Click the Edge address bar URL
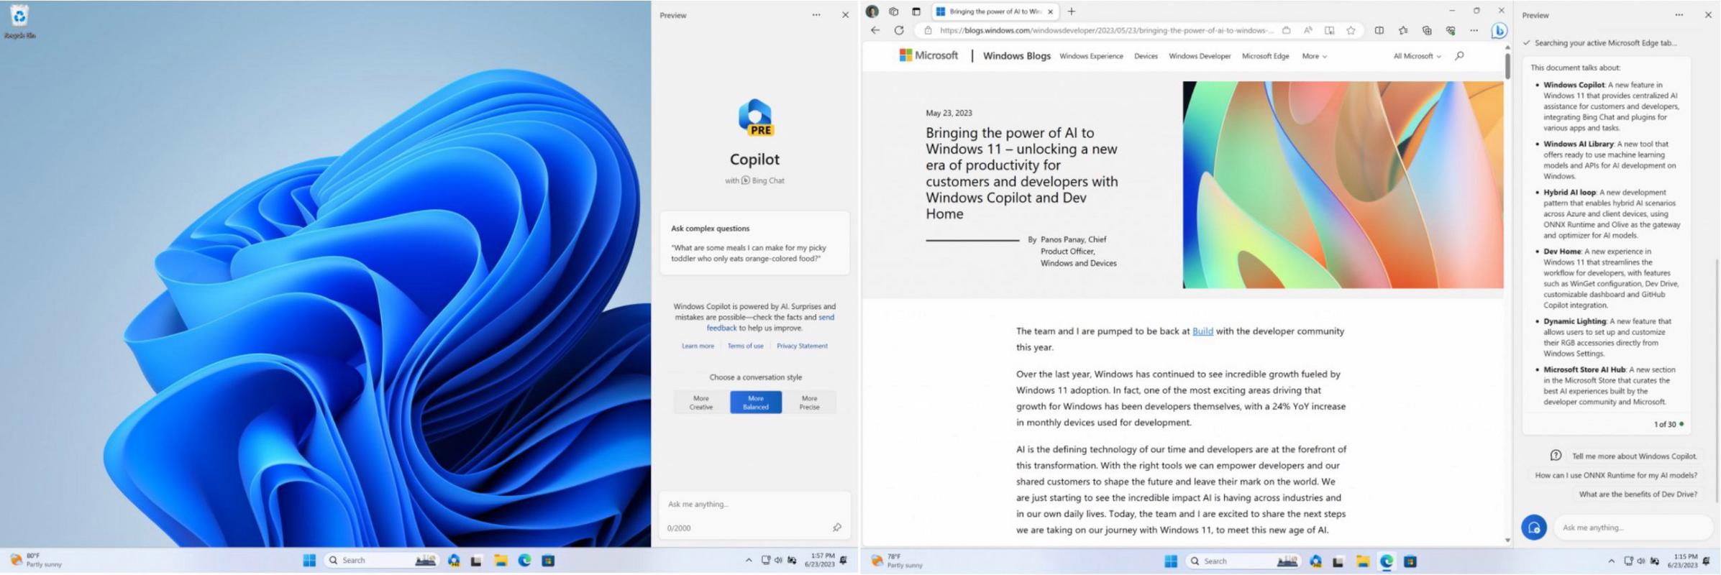 point(1106,30)
